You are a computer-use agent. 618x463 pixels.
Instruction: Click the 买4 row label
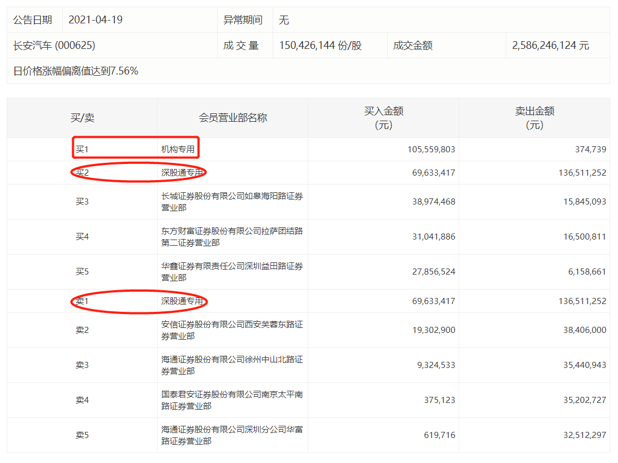82,237
